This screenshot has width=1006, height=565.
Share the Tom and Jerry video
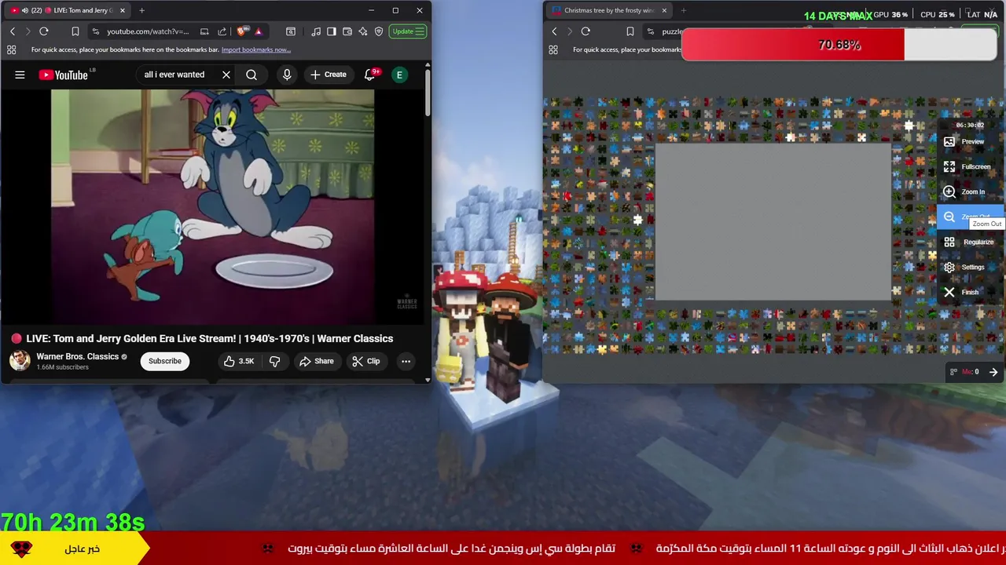(317, 361)
